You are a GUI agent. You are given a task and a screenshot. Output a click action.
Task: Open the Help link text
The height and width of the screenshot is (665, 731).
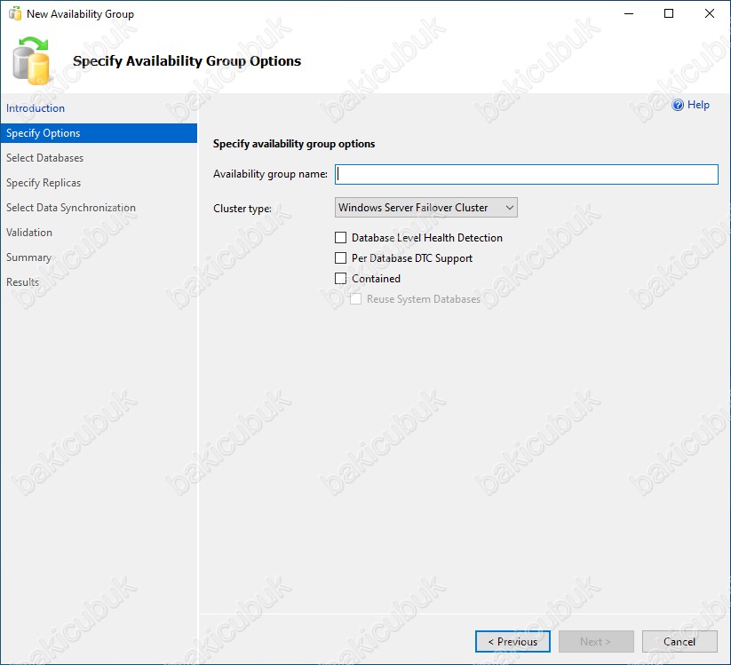[698, 105]
